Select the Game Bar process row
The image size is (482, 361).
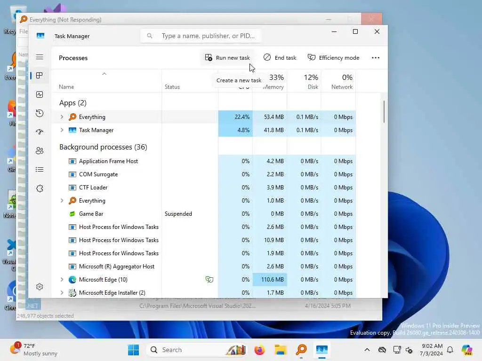pyautogui.click(x=203, y=214)
